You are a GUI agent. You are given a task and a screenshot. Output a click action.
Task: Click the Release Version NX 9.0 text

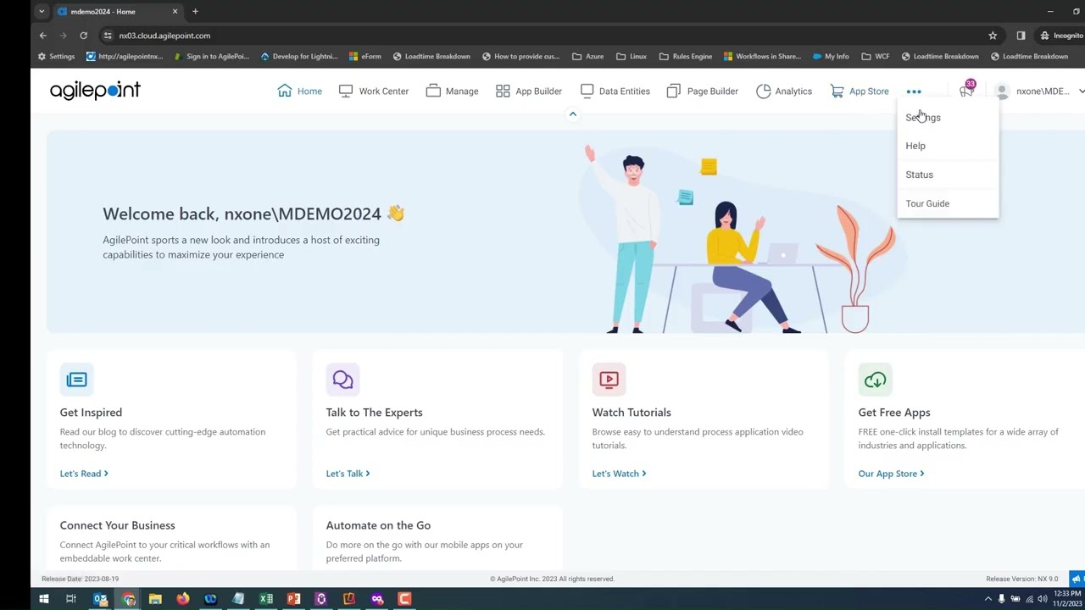tap(1021, 579)
